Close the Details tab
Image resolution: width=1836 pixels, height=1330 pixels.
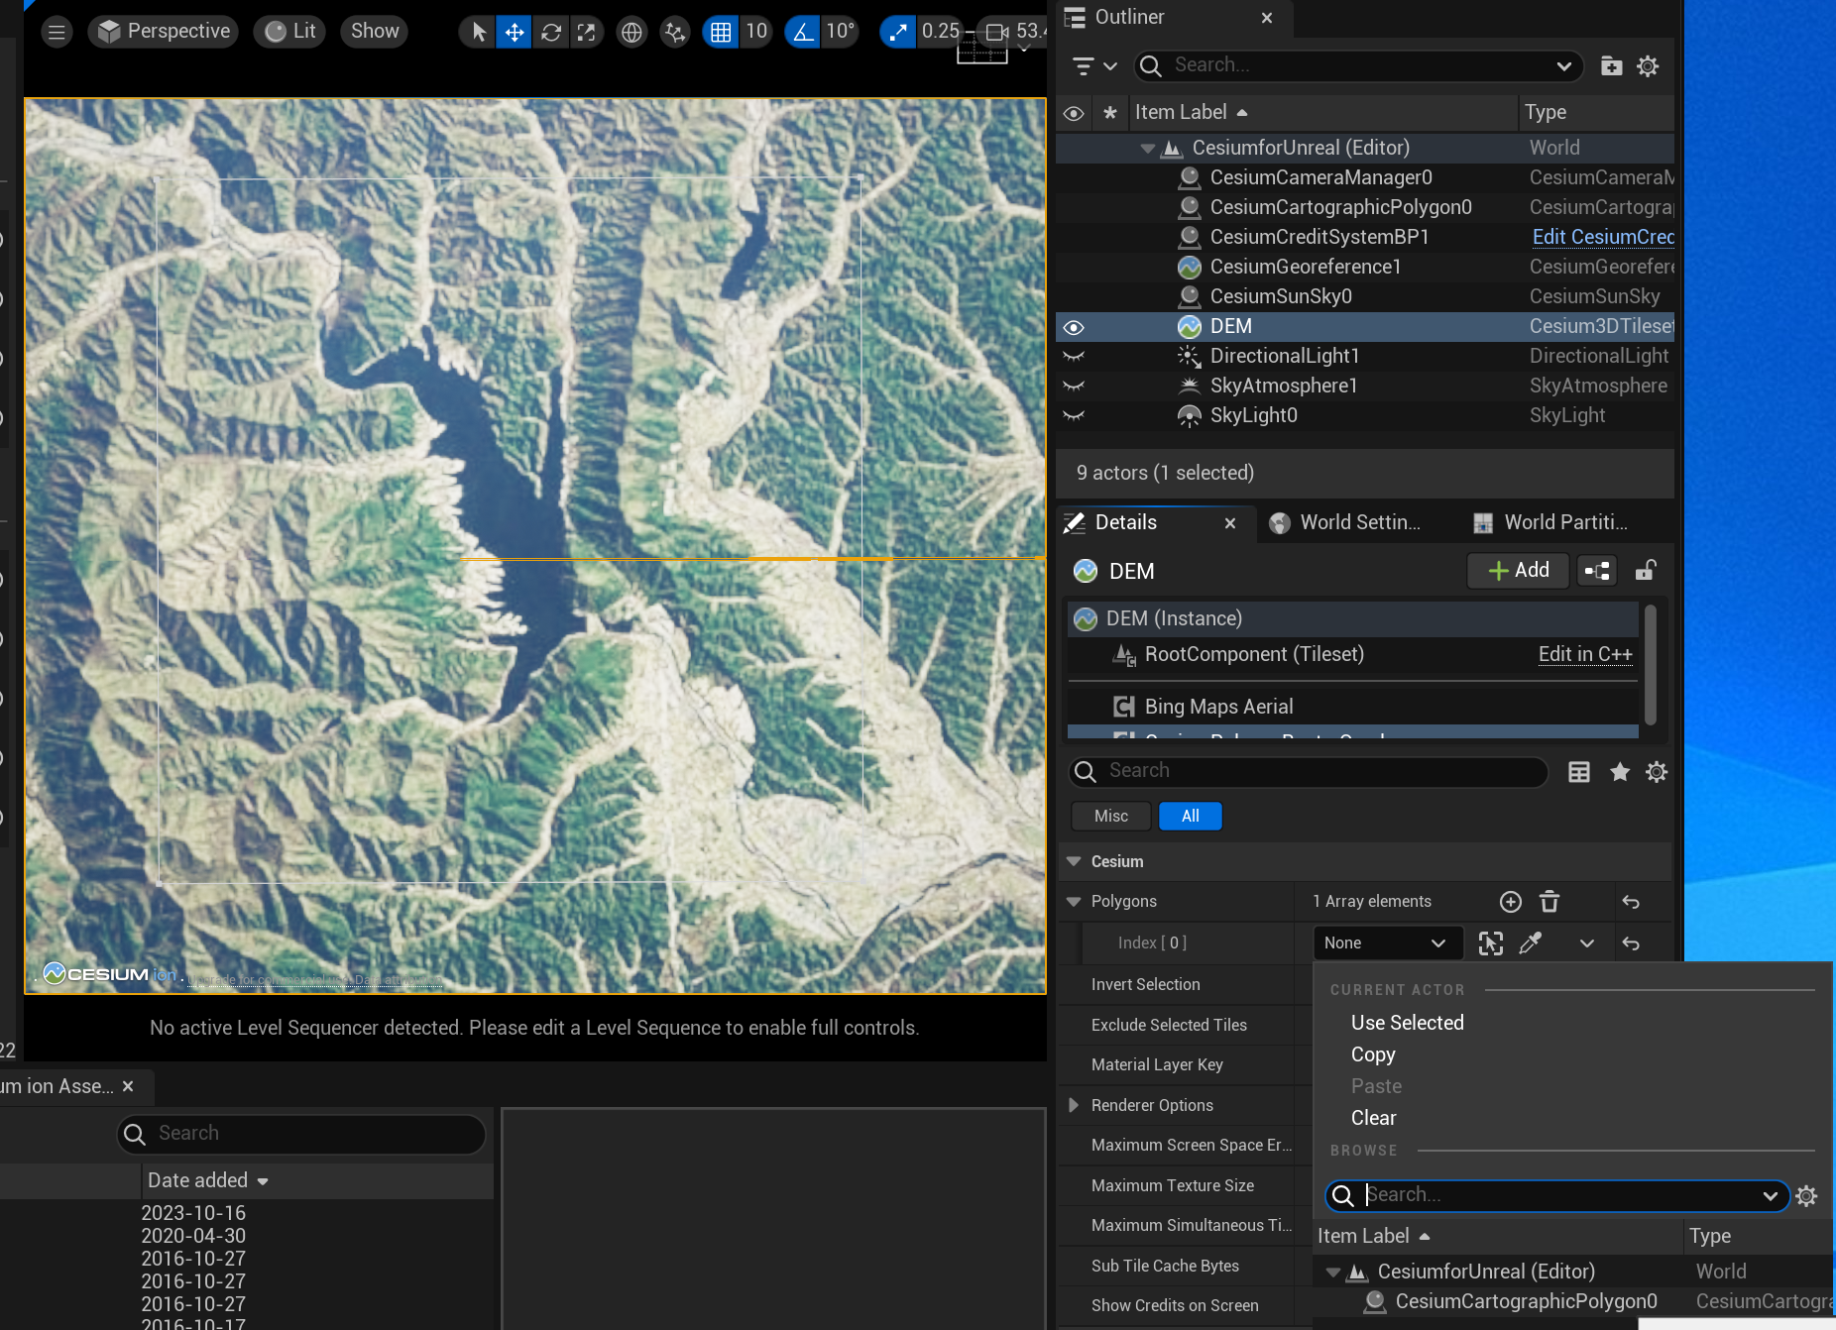point(1230,523)
